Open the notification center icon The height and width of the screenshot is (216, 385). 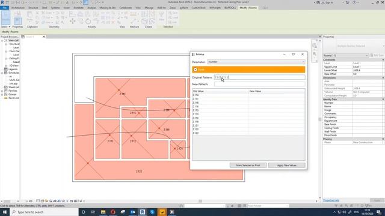(378, 212)
